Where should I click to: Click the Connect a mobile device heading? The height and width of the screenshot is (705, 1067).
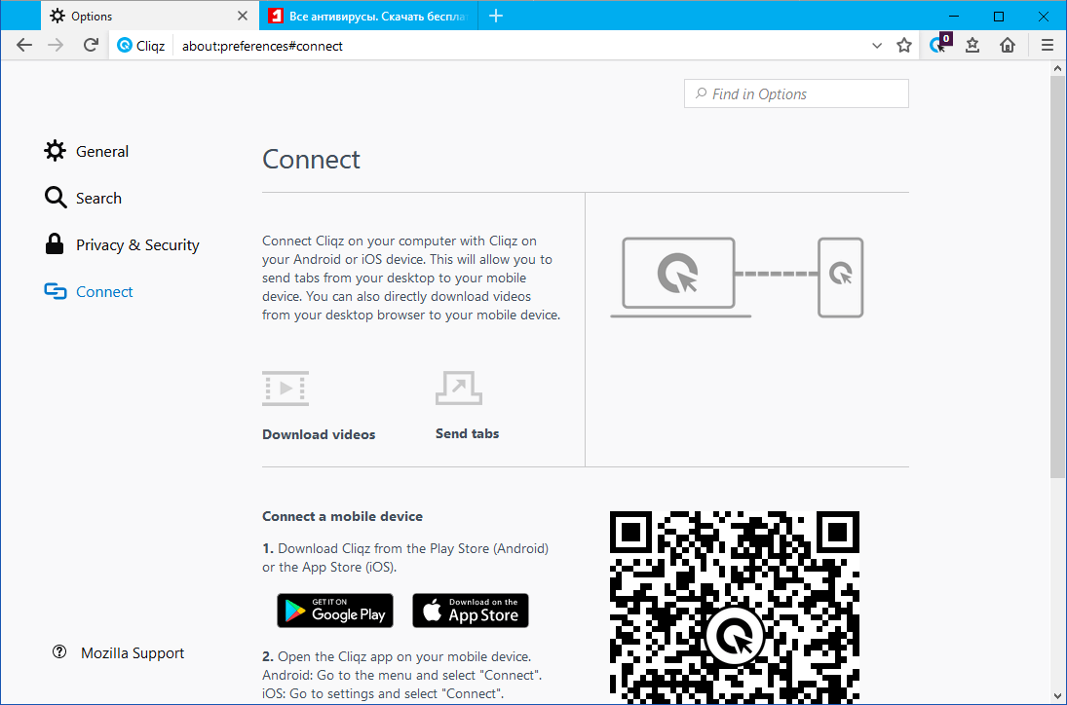[342, 517]
